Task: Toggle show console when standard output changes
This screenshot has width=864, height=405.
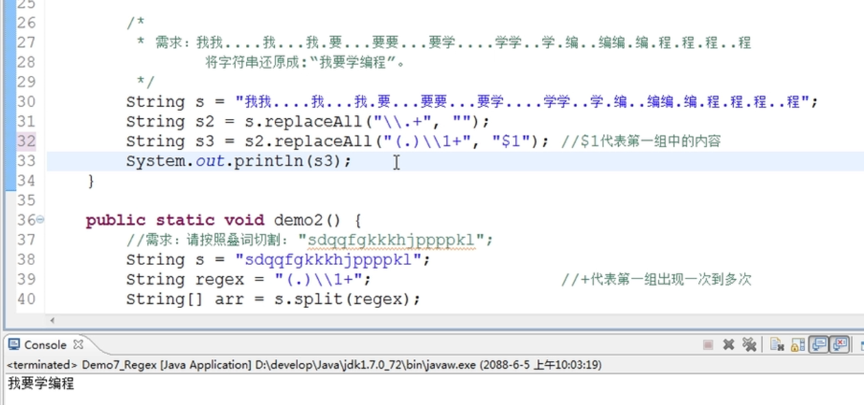Action: click(x=818, y=345)
